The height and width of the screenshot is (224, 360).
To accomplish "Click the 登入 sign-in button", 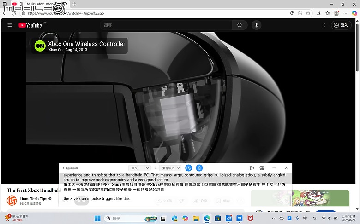I will coord(341,25).
